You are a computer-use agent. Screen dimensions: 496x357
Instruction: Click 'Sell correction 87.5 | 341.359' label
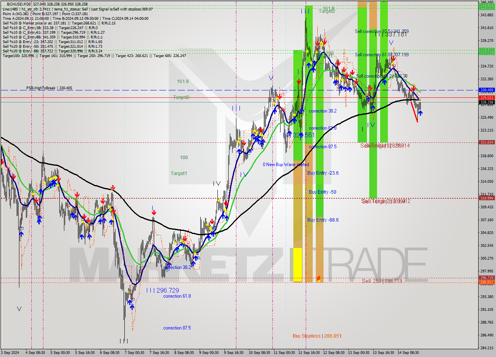(382, 31)
